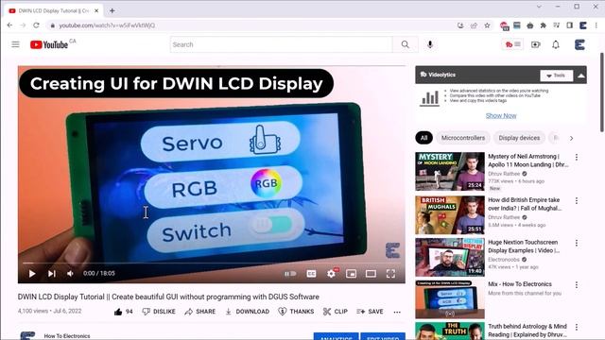Viewport: 605px width, 340px height.
Task: Open the Truth behind Astrology video title
Action: point(527,331)
